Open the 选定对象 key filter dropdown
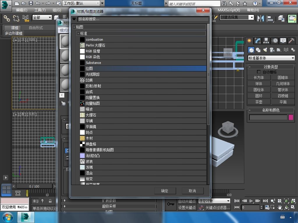This screenshot has width=298, height=223. 214,201
